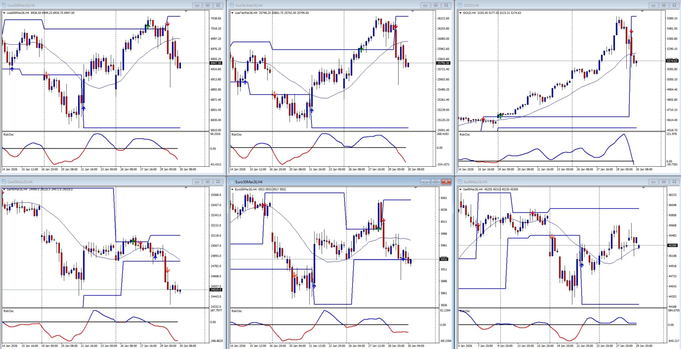Viewport: 681px width, 349px height.
Task: Toggle one-click trading arrow on Euro50Mar26 chart
Action: (232, 189)
